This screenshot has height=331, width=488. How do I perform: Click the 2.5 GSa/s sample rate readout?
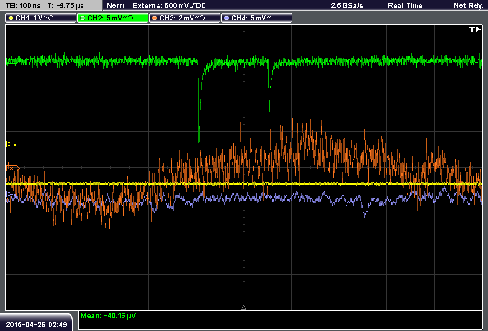click(x=347, y=6)
